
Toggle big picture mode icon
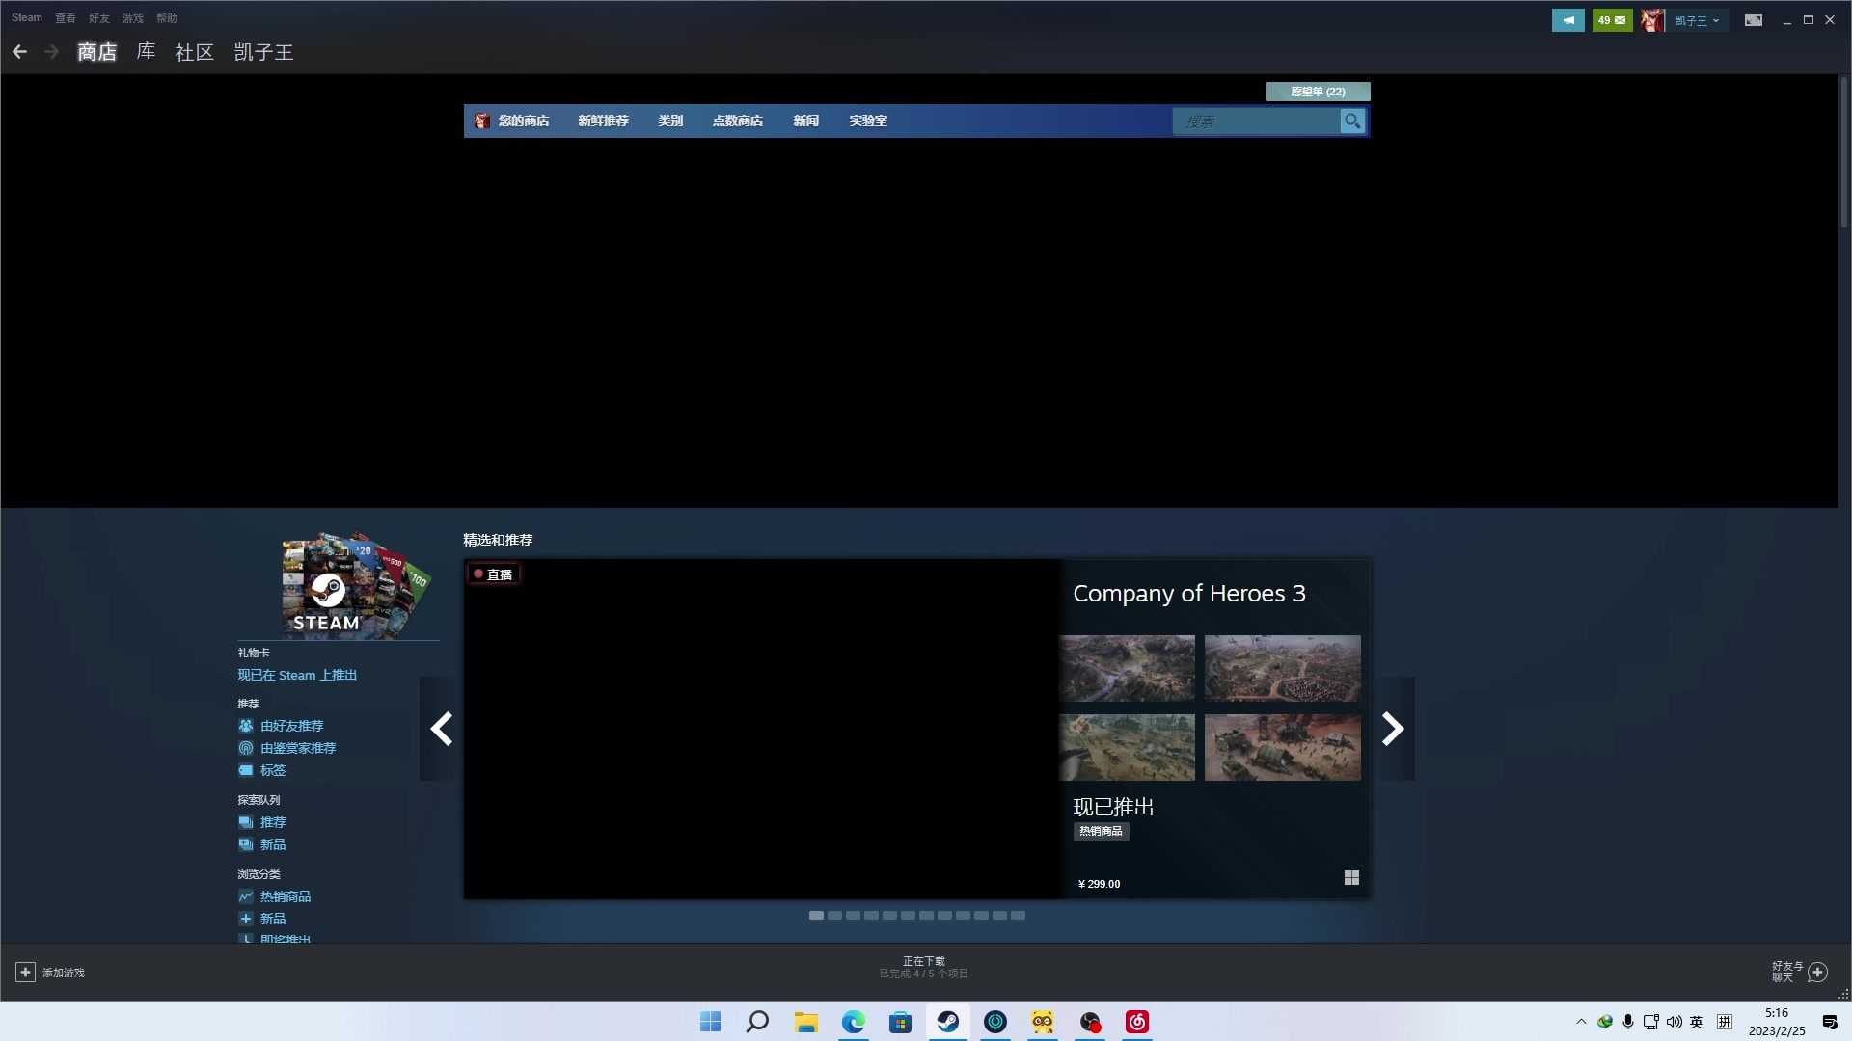(1754, 20)
